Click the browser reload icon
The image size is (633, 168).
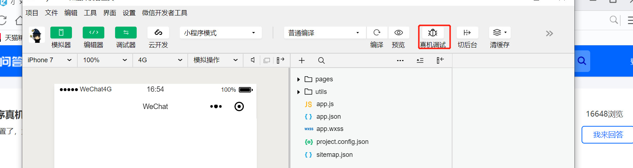point(3,20)
